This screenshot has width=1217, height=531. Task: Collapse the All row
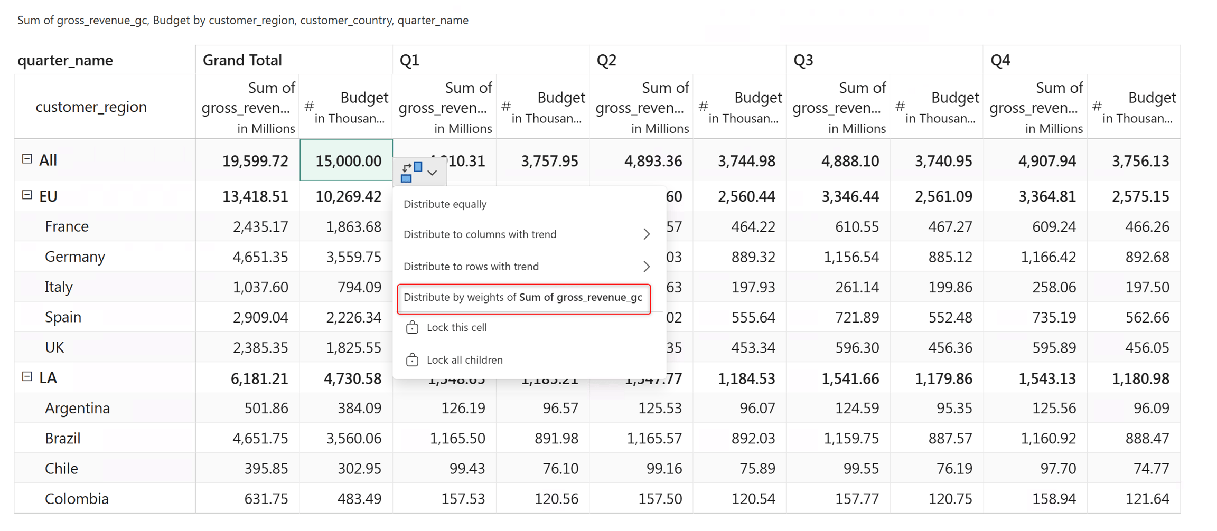click(27, 159)
